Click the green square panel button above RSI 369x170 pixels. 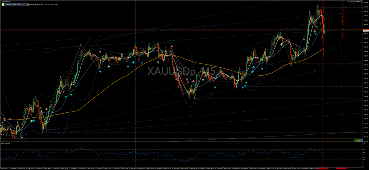coord(355,140)
